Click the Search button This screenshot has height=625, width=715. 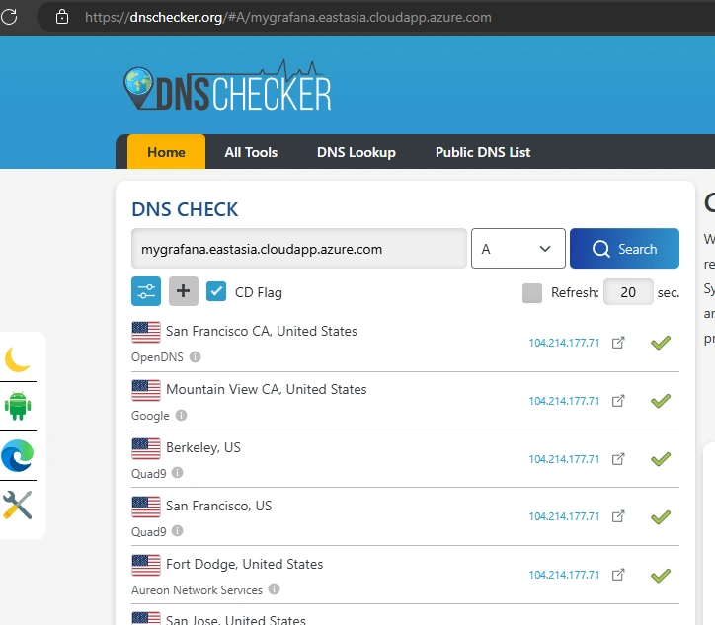pos(624,249)
